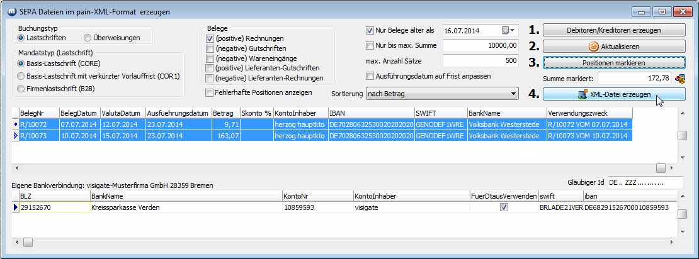This screenshot has height=259, width=699.
Task: Select Firmenlastschrift (B2B) mandate type
Action: pyautogui.click(x=22, y=89)
